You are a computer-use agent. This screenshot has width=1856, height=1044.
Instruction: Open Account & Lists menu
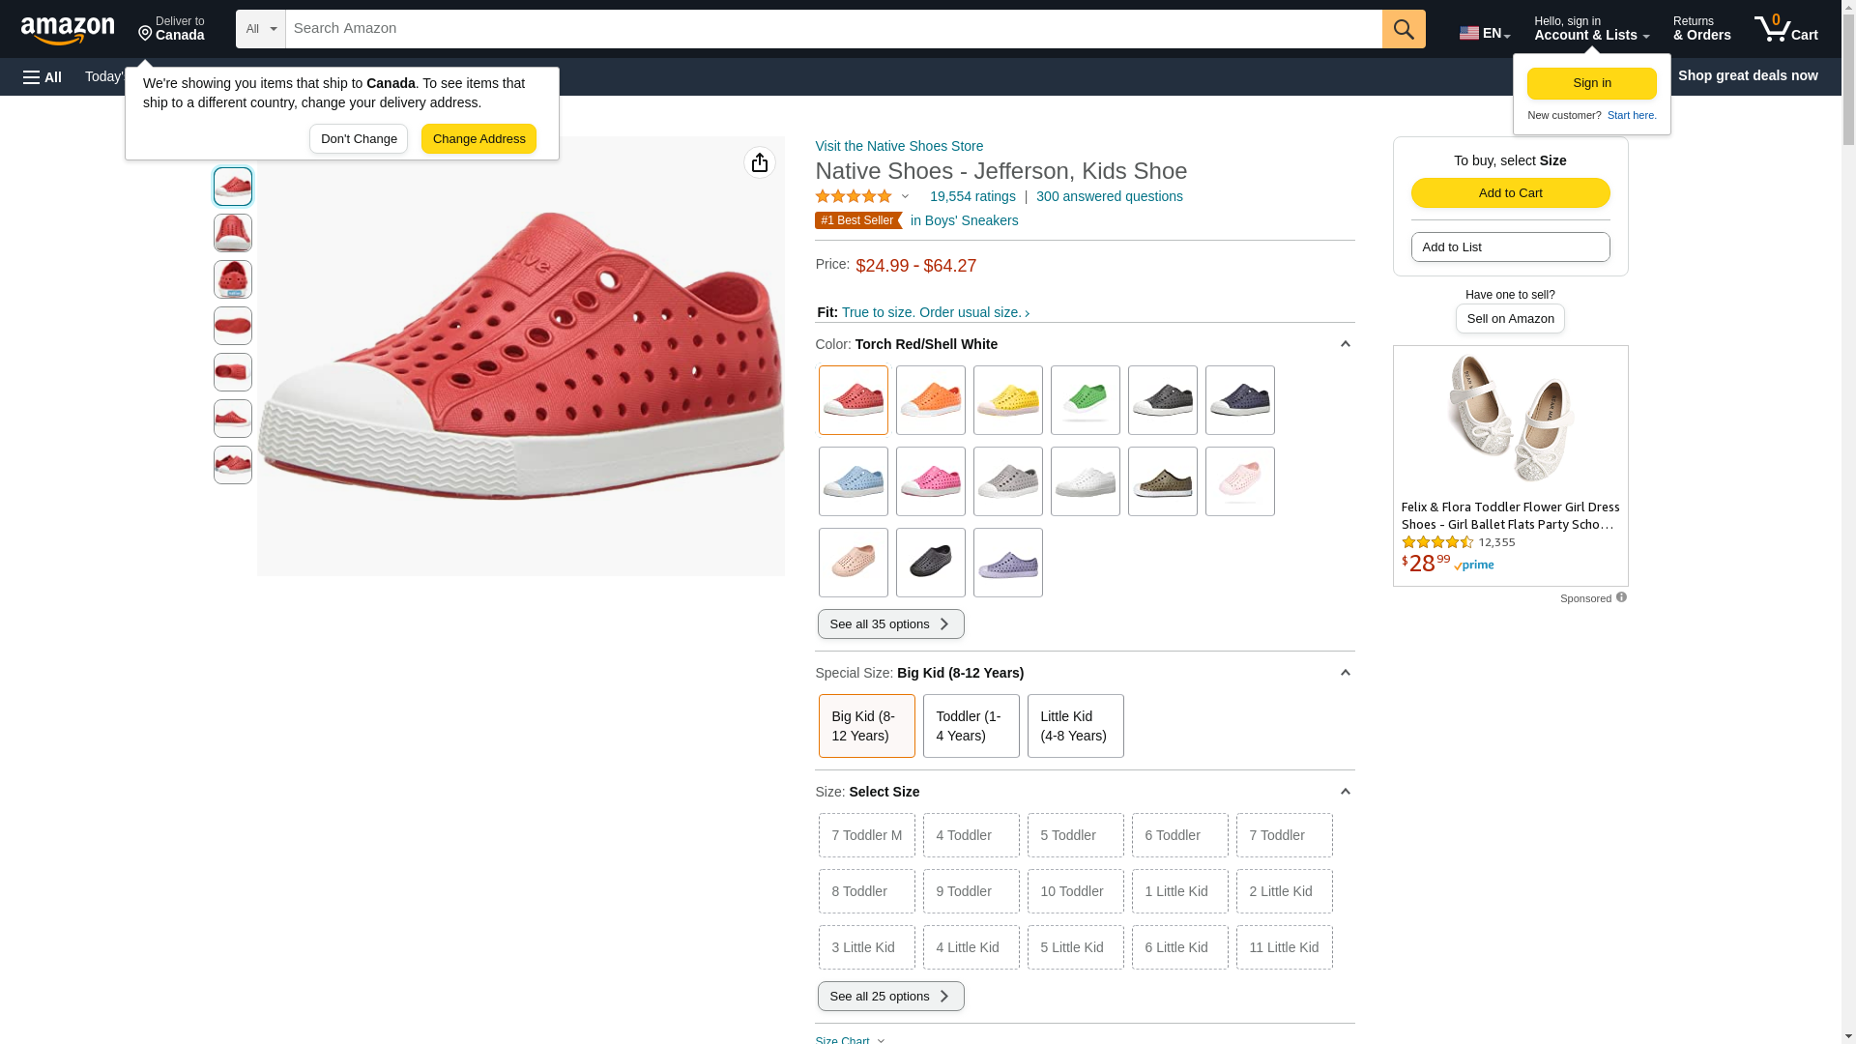[x=1591, y=29]
